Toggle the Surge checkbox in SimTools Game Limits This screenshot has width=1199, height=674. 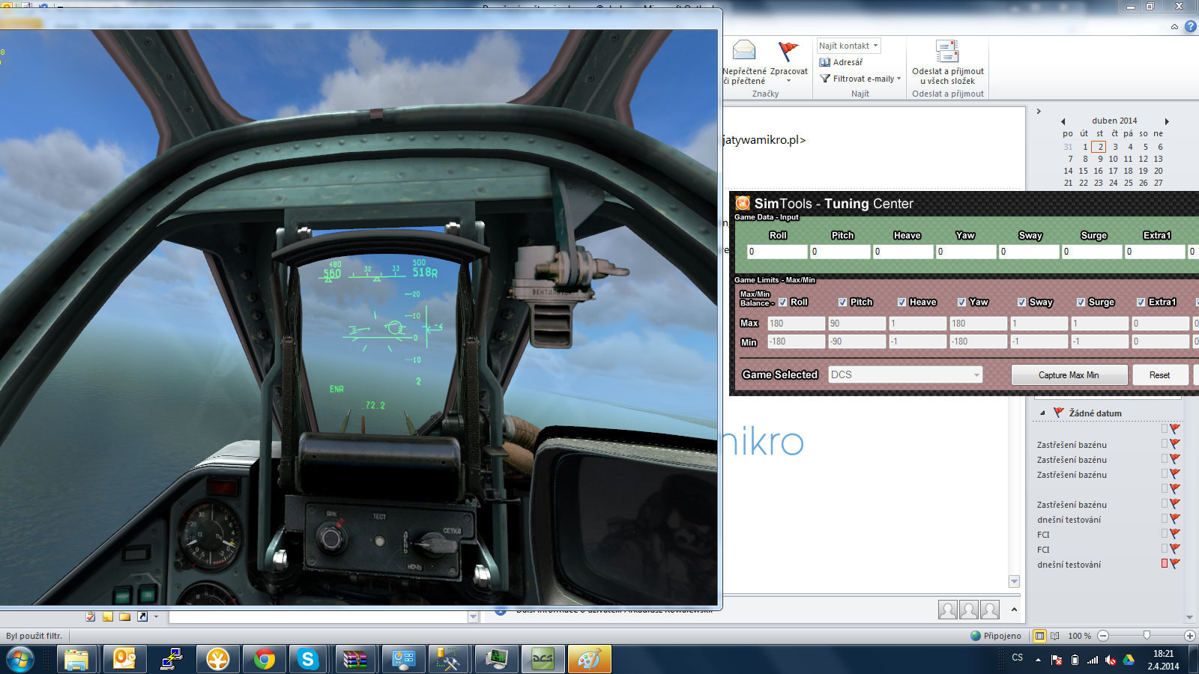tap(1081, 303)
